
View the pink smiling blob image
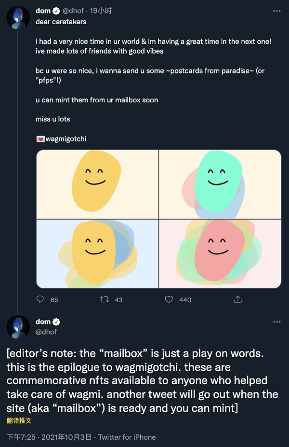pos(220,254)
